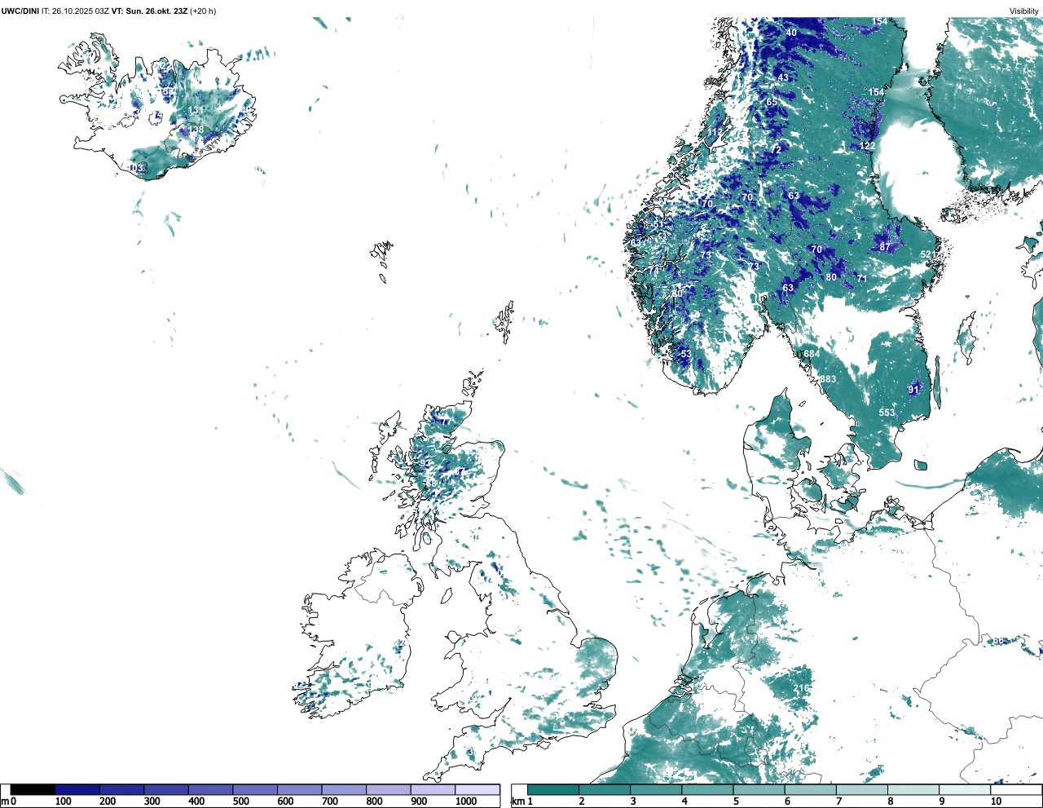Click the lightest 9–10 km legend swatch
This screenshot has width=1043, height=808.
click(965, 789)
